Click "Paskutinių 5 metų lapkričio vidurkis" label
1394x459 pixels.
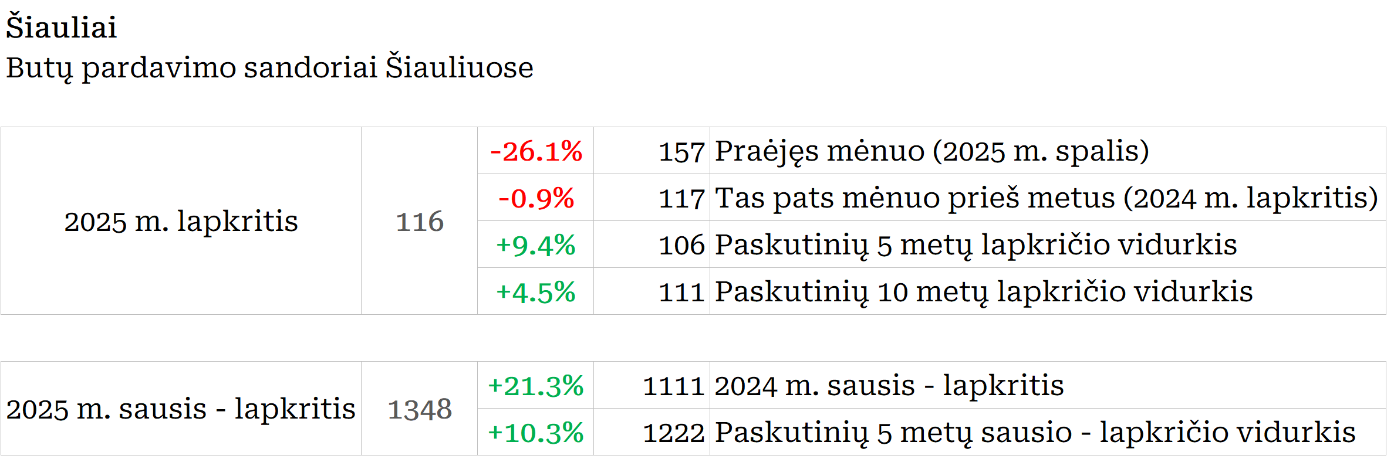coord(976,245)
